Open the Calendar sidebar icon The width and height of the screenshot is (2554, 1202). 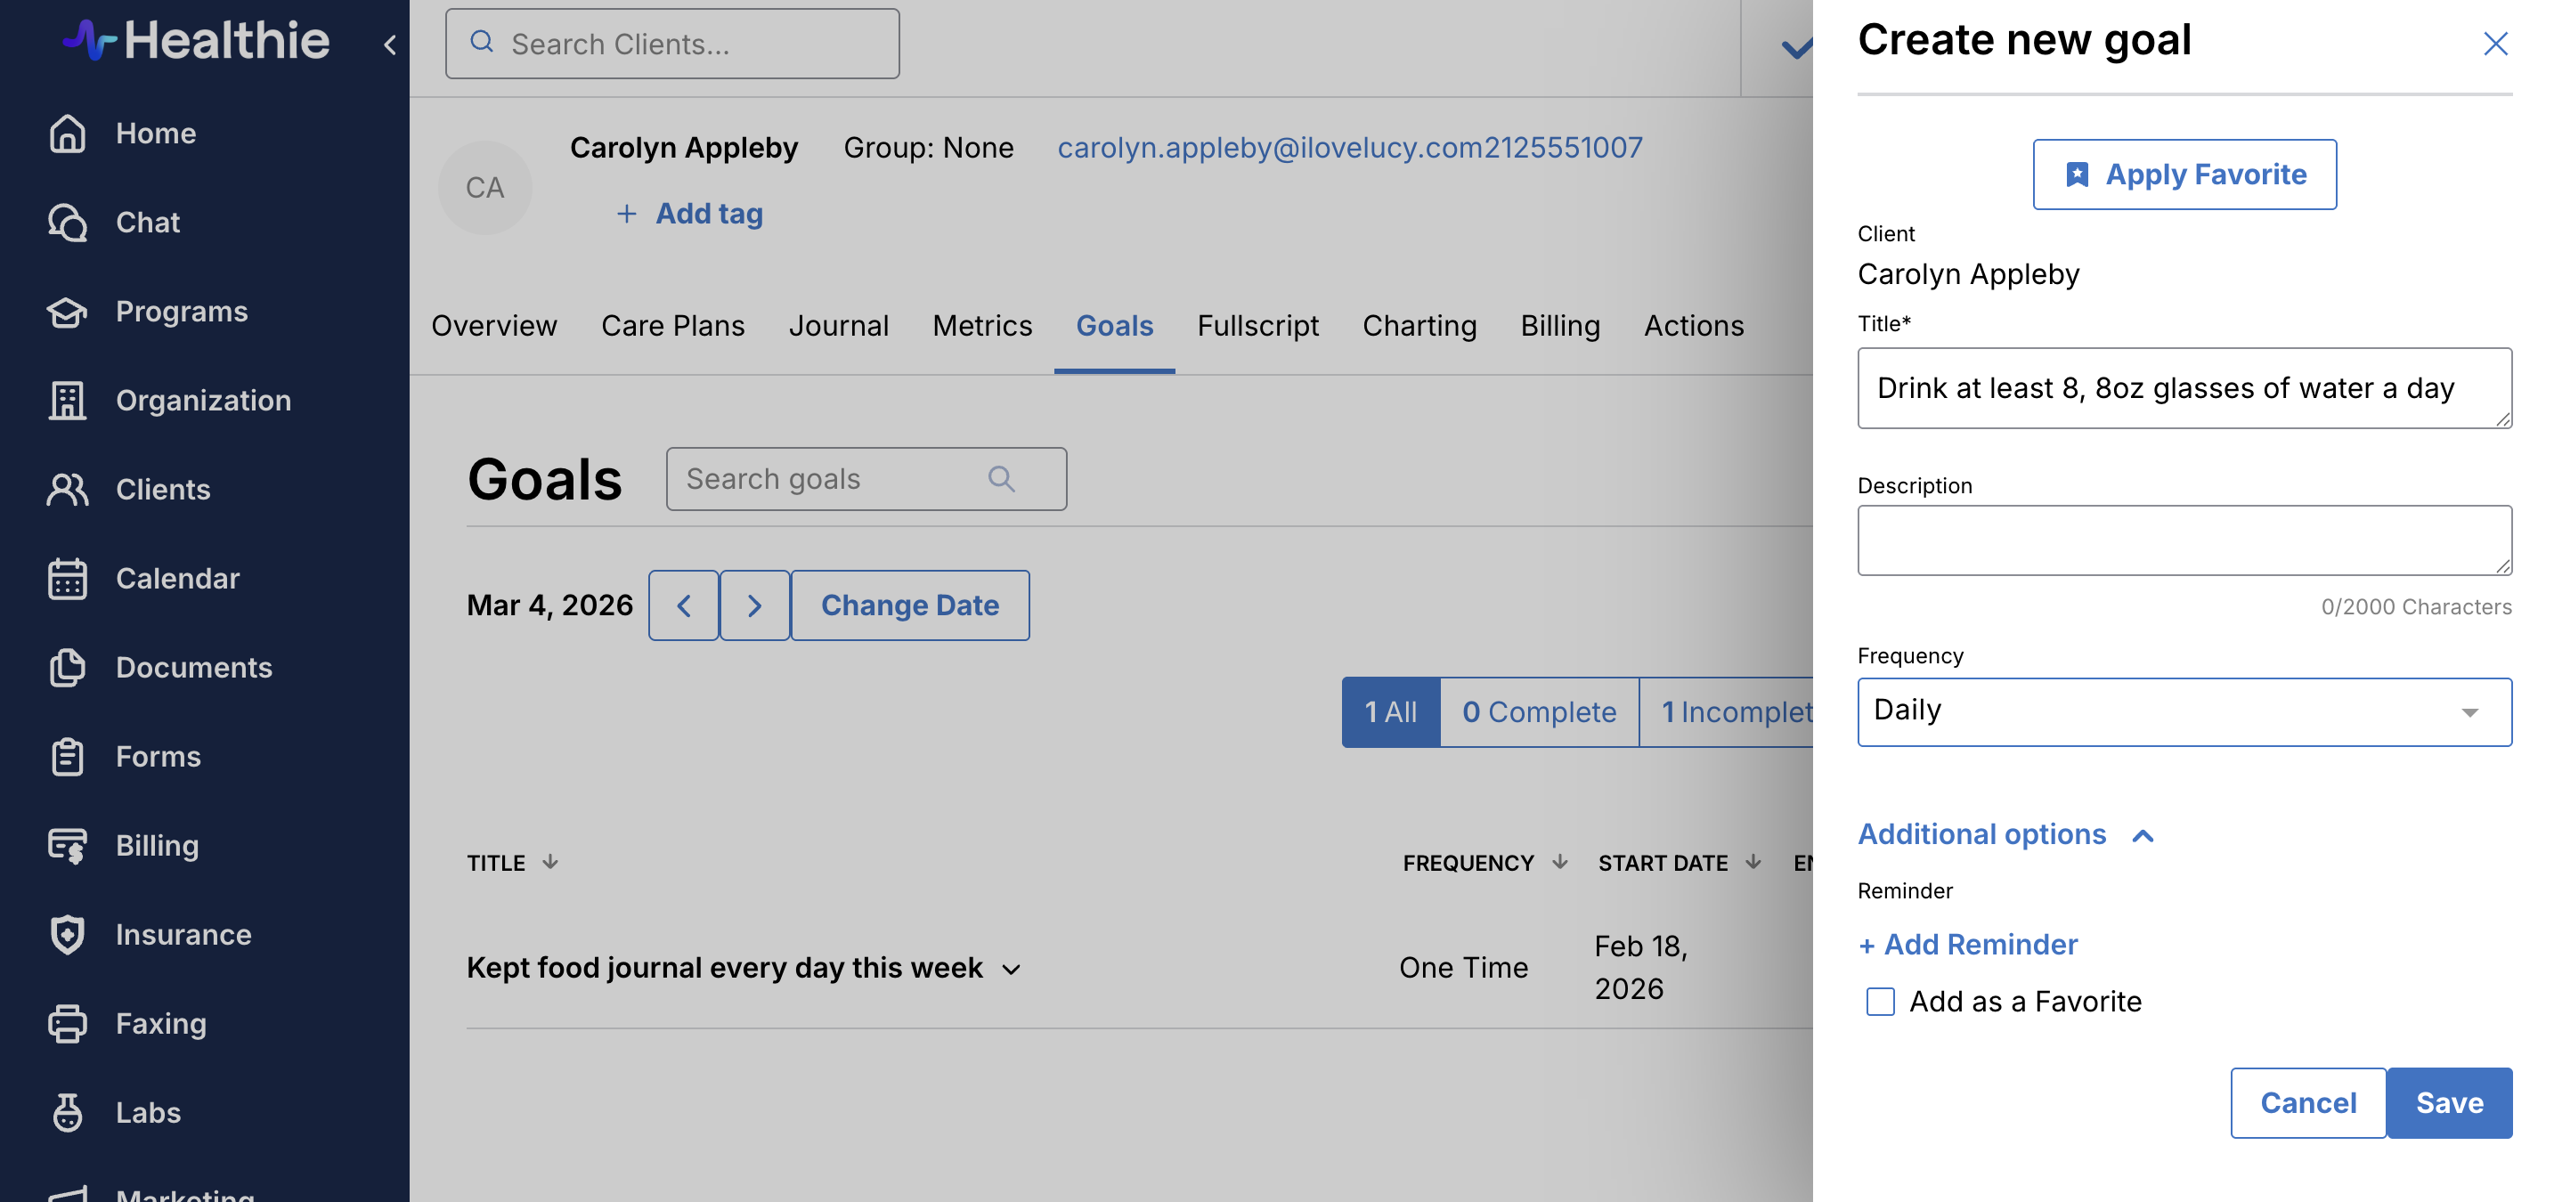click(68, 579)
